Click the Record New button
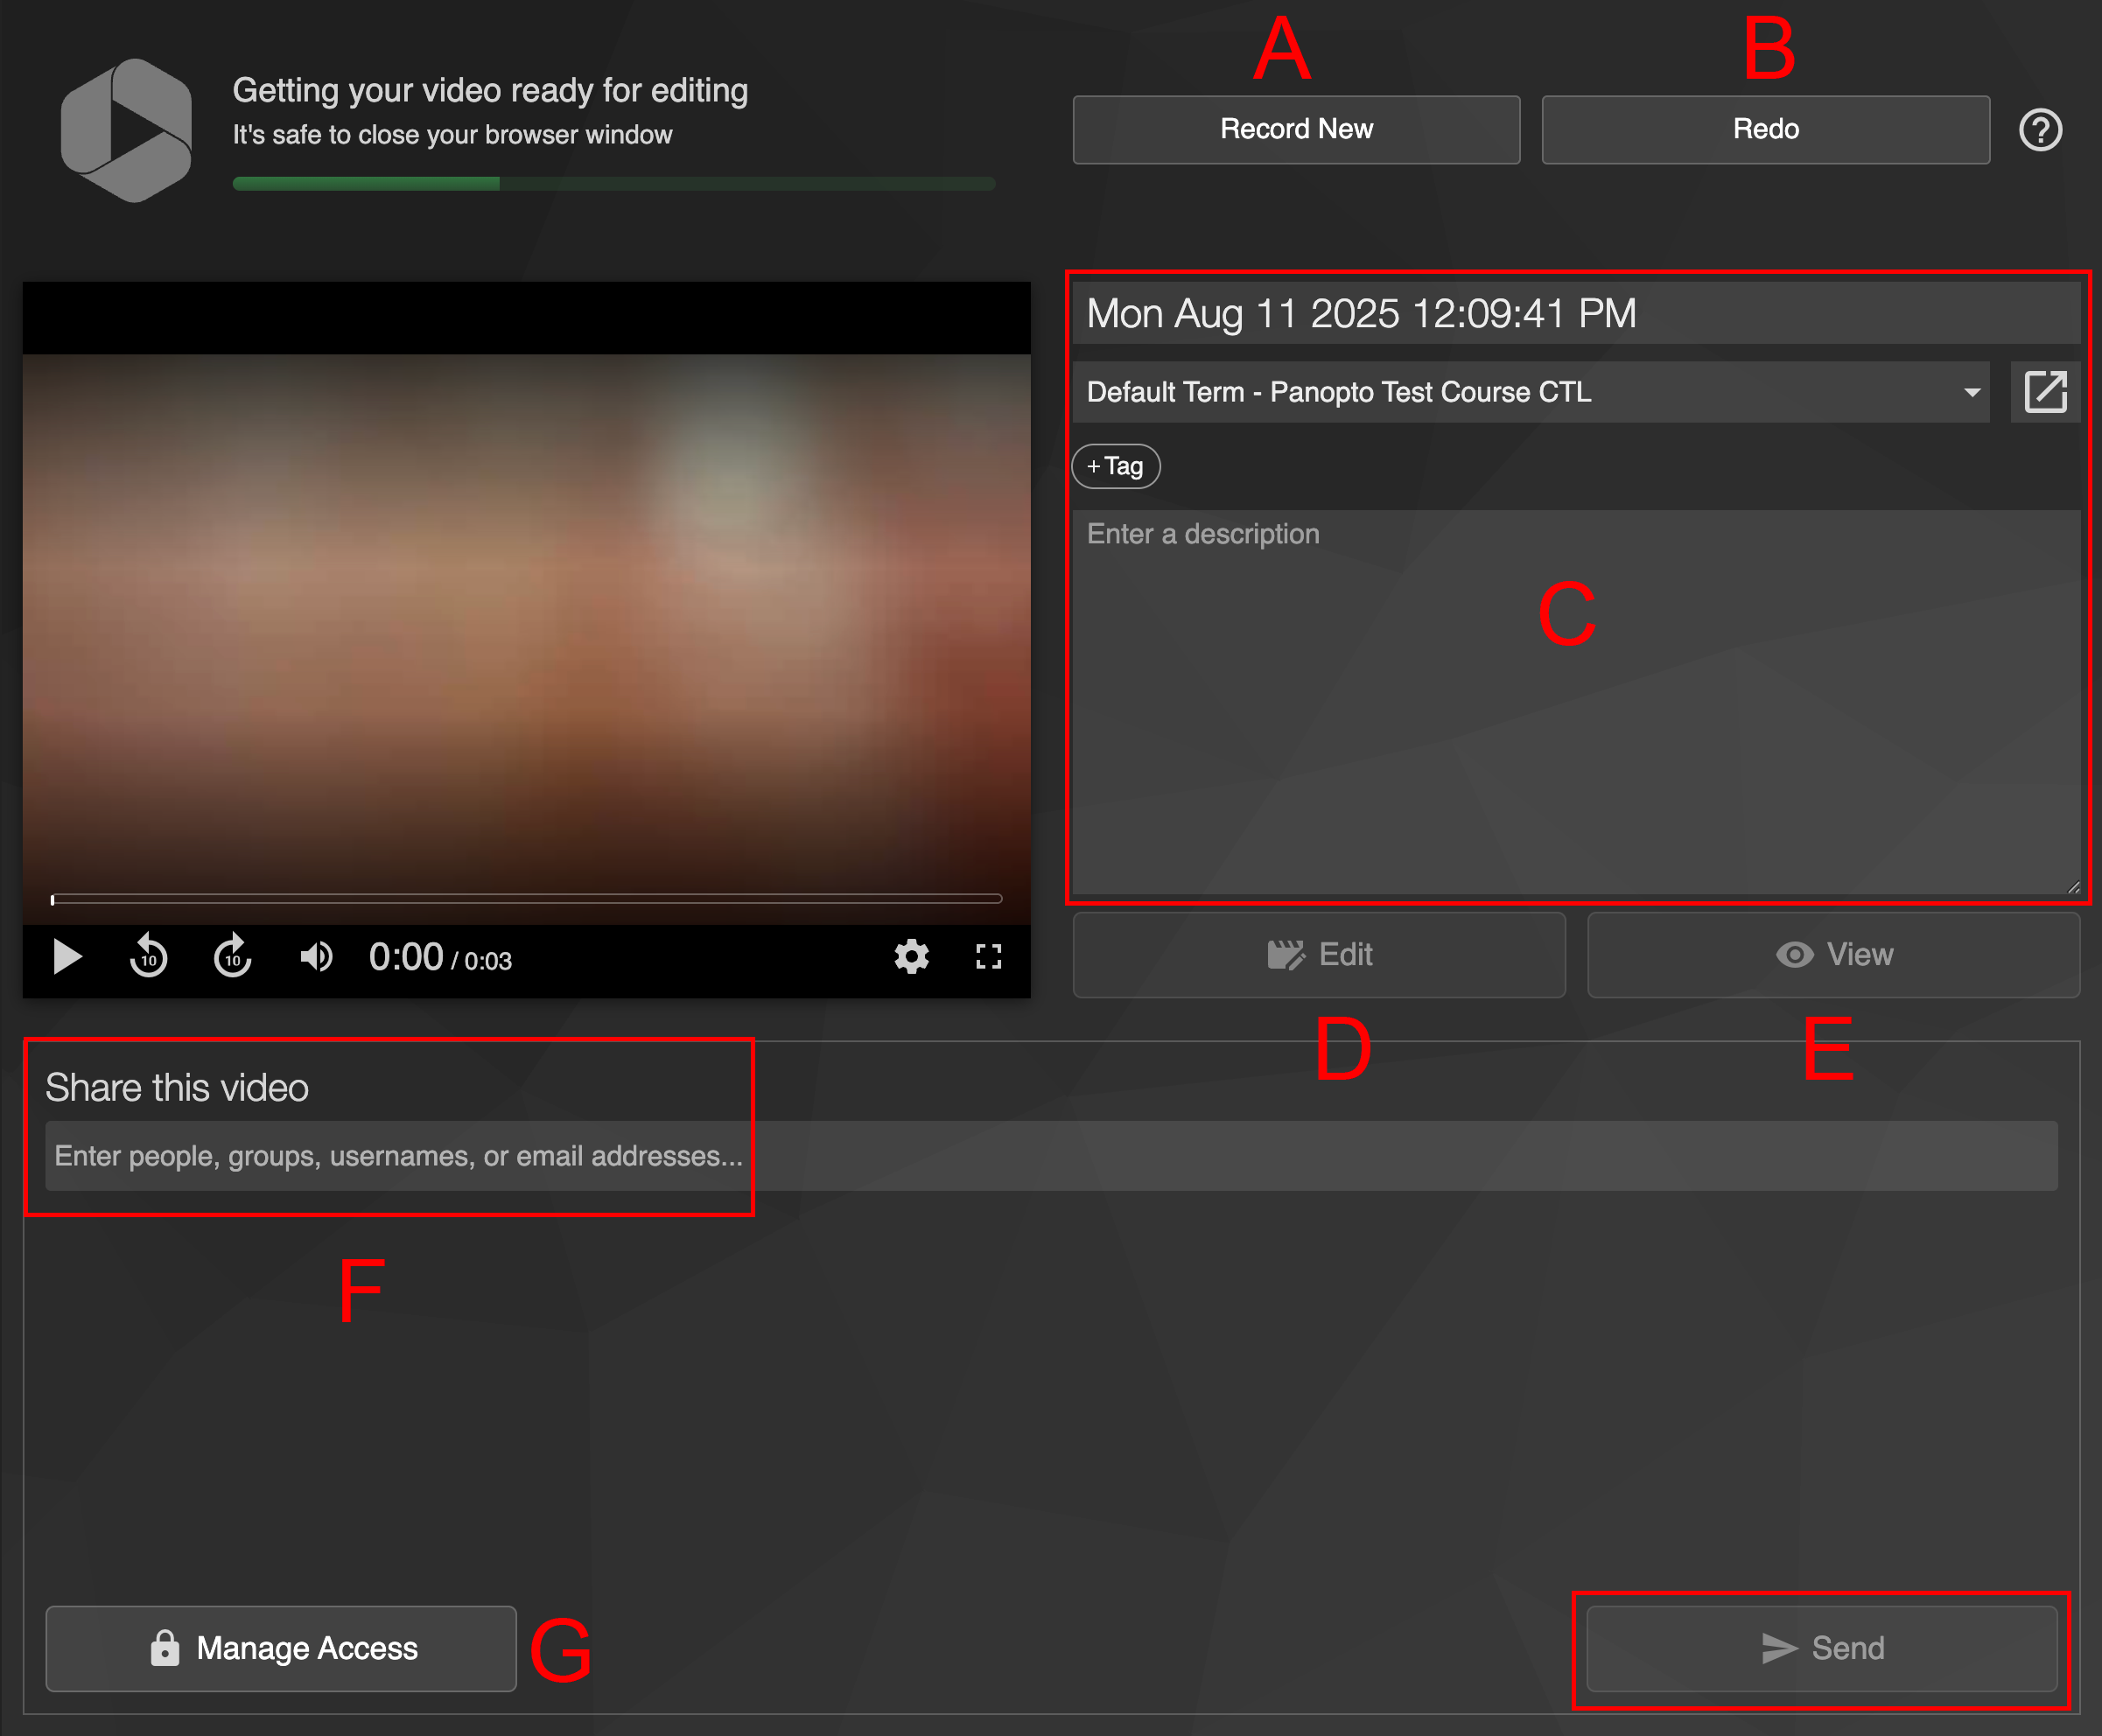2102x1736 pixels. tap(1296, 130)
